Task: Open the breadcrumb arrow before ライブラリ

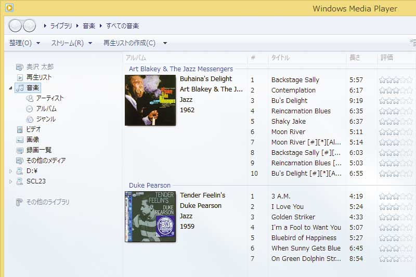Action: point(45,25)
